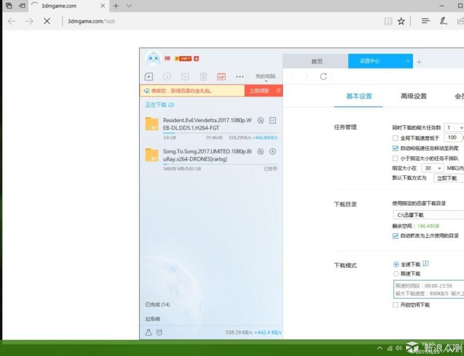Viewport: 464px width, 356px height.
Task: Click the 限速时间段 limit settings box
Action: pyautogui.click(x=429, y=289)
